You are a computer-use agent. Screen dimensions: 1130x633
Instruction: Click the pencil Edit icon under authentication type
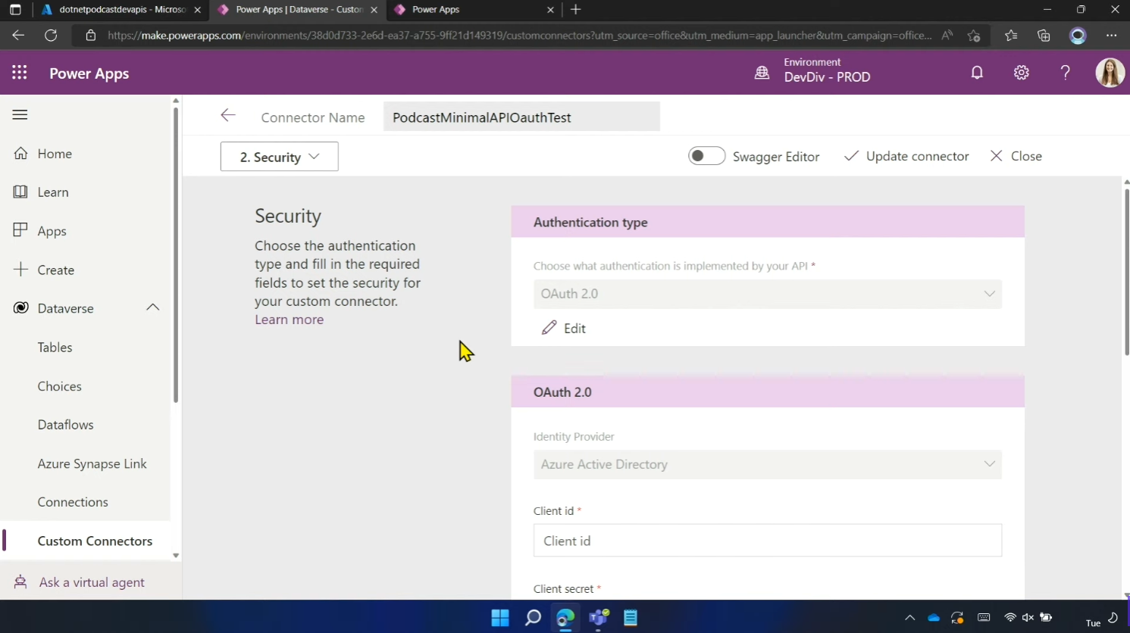tap(549, 328)
